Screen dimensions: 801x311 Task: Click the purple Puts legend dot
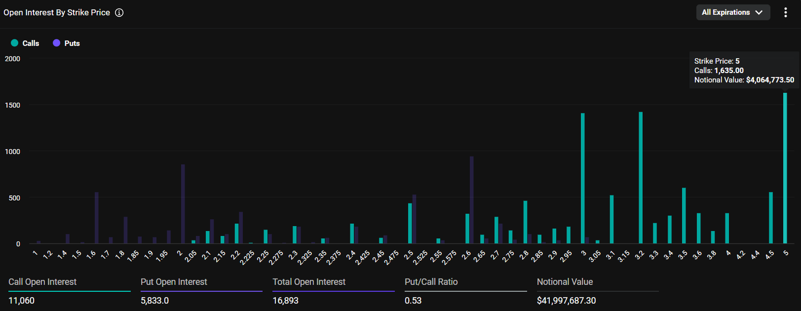[x=57, y=43]
